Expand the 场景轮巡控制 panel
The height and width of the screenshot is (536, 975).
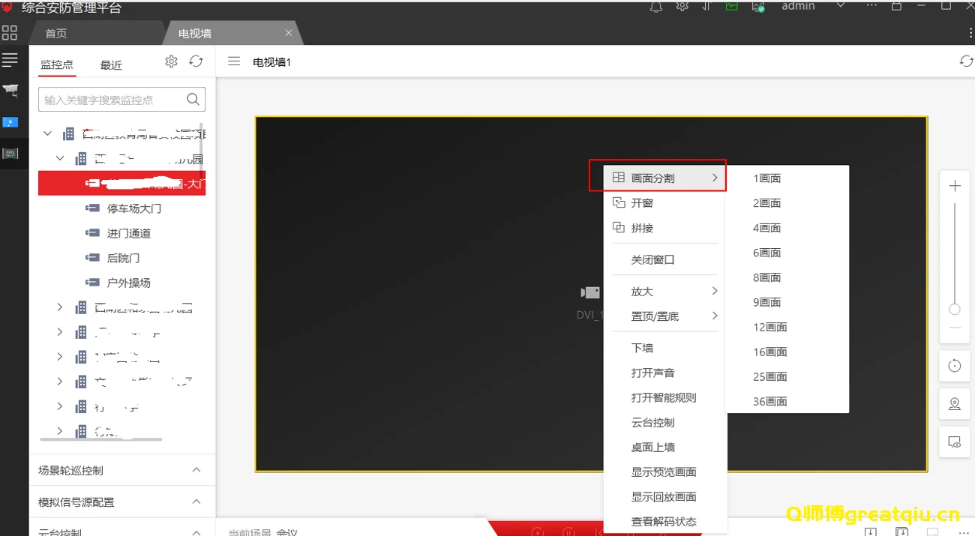(196, 470)
